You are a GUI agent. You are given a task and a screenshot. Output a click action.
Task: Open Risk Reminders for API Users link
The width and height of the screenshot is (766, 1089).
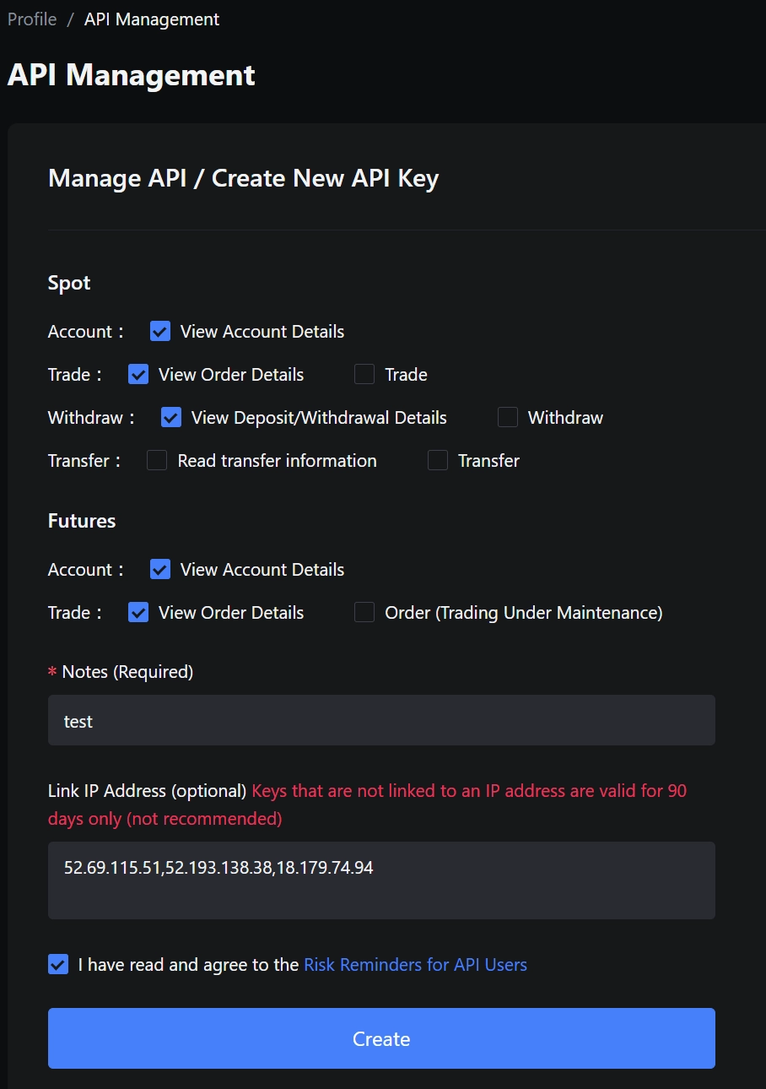click(415, 965)
